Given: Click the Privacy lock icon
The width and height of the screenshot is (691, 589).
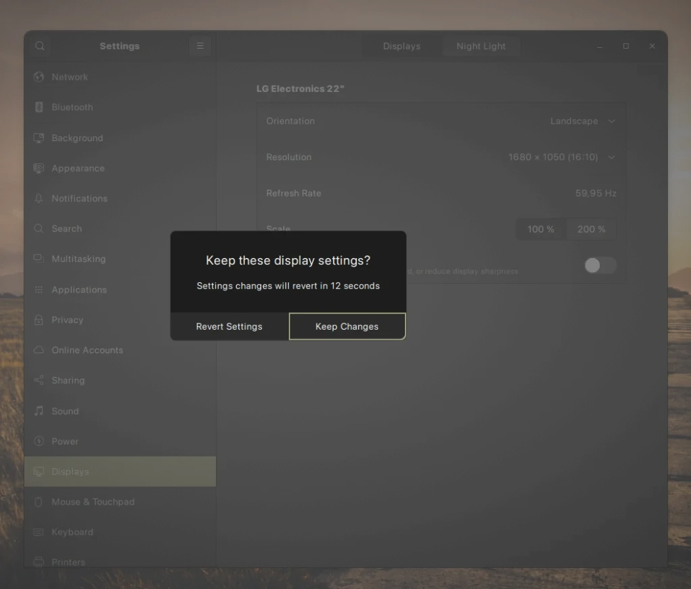Looking at the screenshot, I should pyautogui.click(x=38, y=319).
